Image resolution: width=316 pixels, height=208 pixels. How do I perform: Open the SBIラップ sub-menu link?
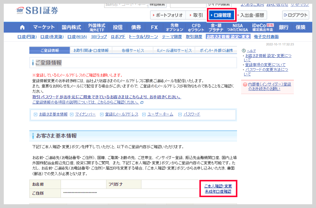[99, 37]
